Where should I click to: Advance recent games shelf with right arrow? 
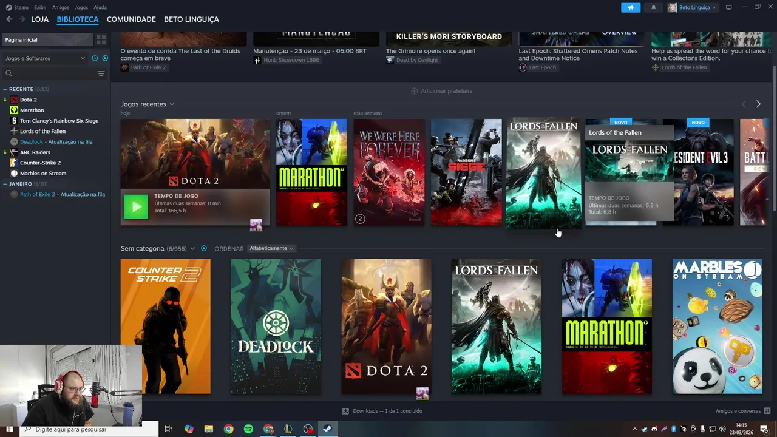click(758, 104)
